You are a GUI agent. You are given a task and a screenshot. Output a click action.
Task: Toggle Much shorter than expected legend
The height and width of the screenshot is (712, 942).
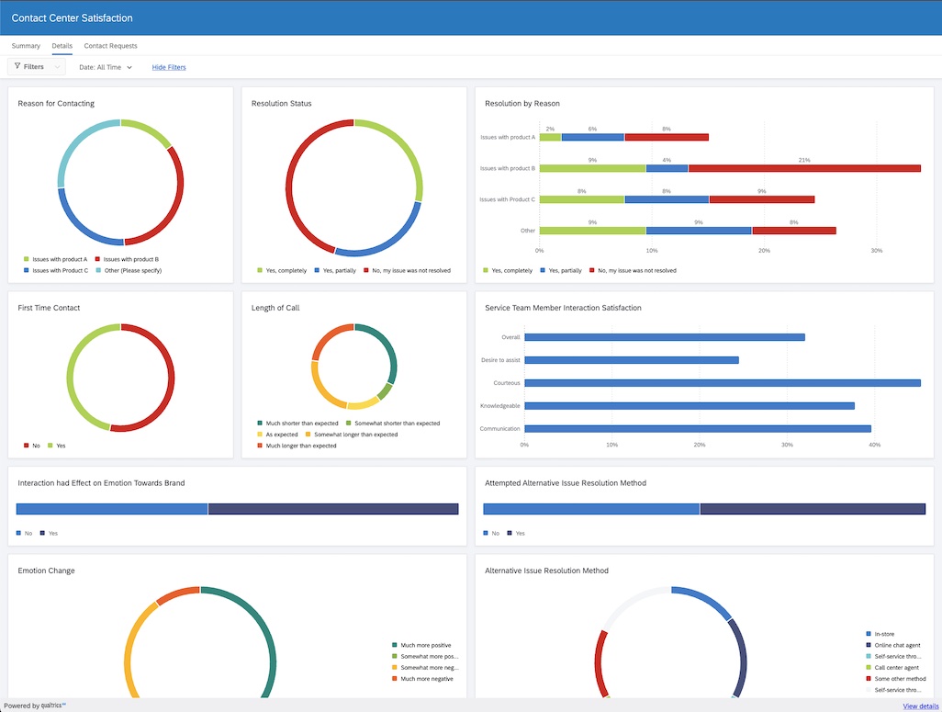tap(297, 424)
